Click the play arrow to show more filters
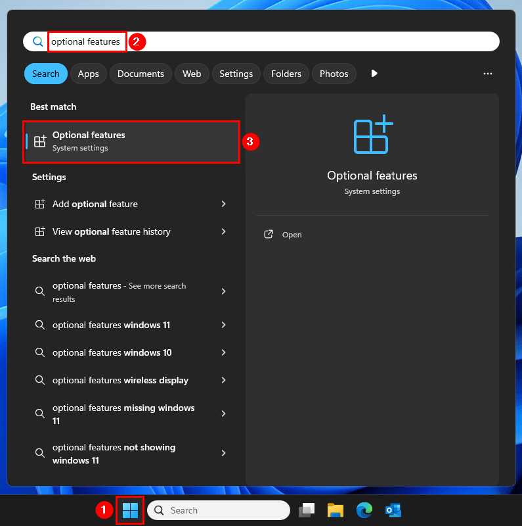Viewport: 522px width, 526px height. [374, 74]
